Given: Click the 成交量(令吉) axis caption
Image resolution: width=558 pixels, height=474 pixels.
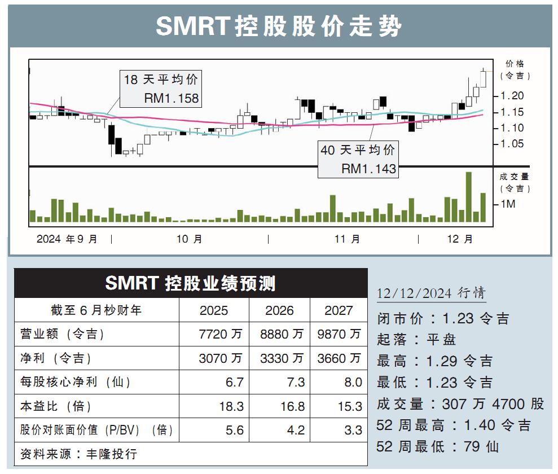Looking at the screenshot, I should tap(515, 183).
